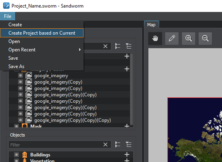Click the expand-all icon in layers panel
222x162 pixels.
click(x=118, y=46)
